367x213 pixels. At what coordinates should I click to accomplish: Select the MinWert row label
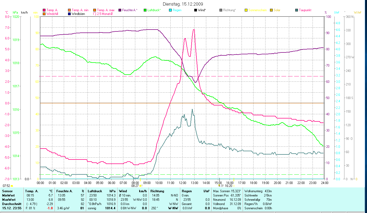(x=9, y=195)
